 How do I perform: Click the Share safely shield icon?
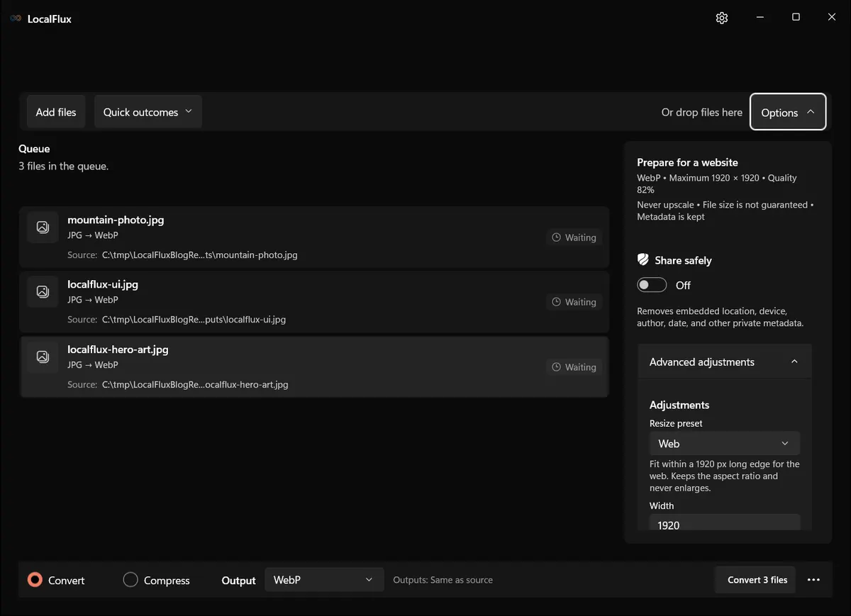click(643, 260)
